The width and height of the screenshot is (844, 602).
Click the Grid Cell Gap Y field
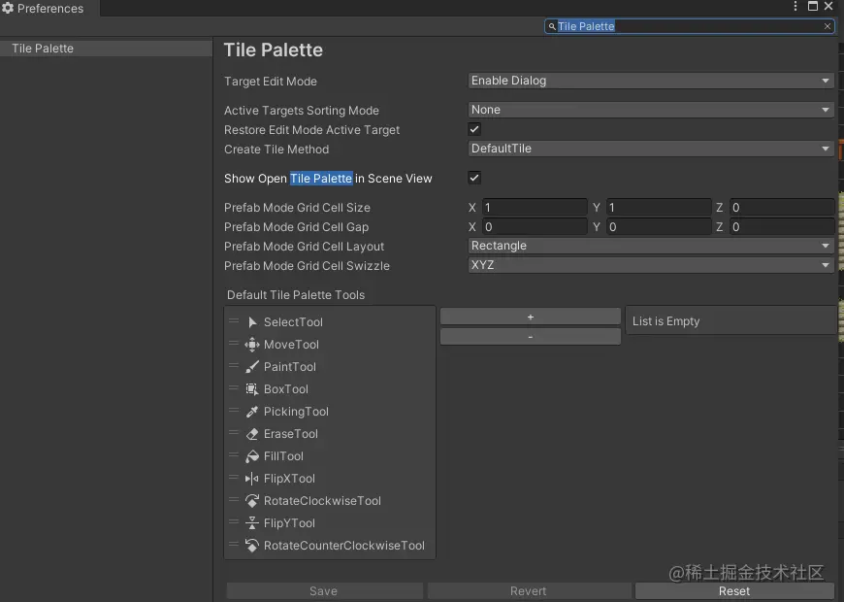tap(659, 227)
